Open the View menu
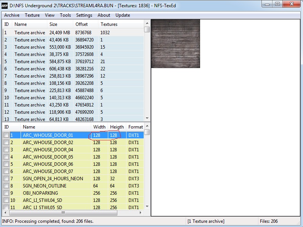Image resolution: width=303 pixels, height=227 pixels. pos(50,15)
